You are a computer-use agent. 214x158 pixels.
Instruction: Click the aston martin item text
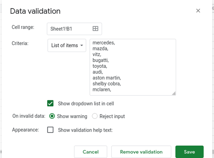pyautogui.click(x=107, y=78)
